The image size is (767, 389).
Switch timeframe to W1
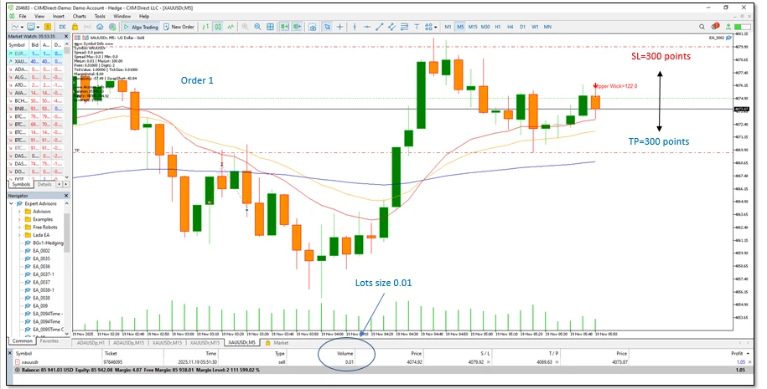[535, 27]
